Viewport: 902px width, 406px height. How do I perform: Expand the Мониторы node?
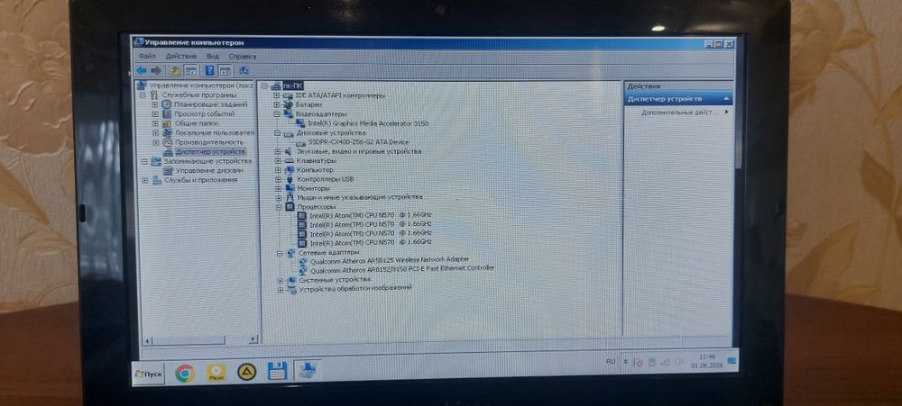click(278, 188)
